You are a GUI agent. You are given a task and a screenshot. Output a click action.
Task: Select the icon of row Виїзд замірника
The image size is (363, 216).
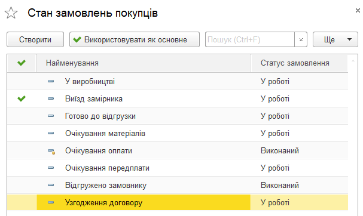[x=51, y=98]
